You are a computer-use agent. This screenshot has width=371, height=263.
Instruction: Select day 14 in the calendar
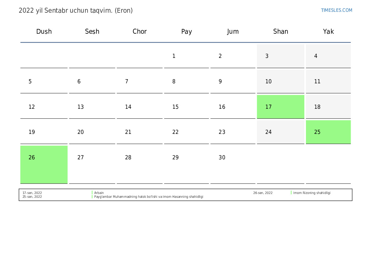[x=128, y=107]
